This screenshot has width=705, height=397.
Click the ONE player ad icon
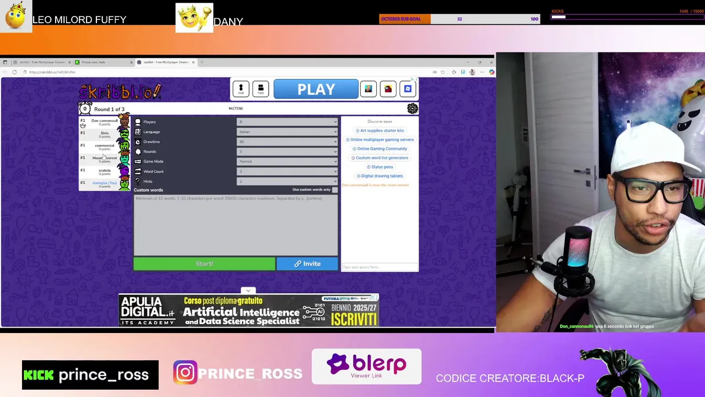pos(241,89)
